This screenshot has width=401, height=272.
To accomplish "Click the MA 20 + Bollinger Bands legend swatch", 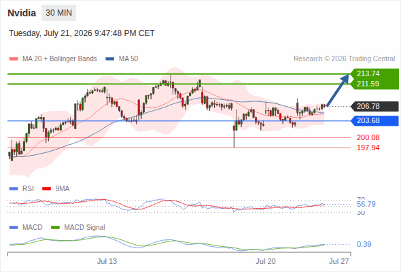I will (x=14, y=59).
